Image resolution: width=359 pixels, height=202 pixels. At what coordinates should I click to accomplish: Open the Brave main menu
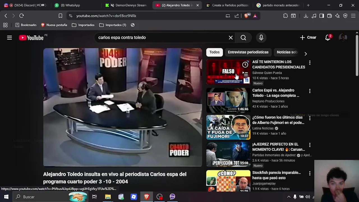pos(353,16)
